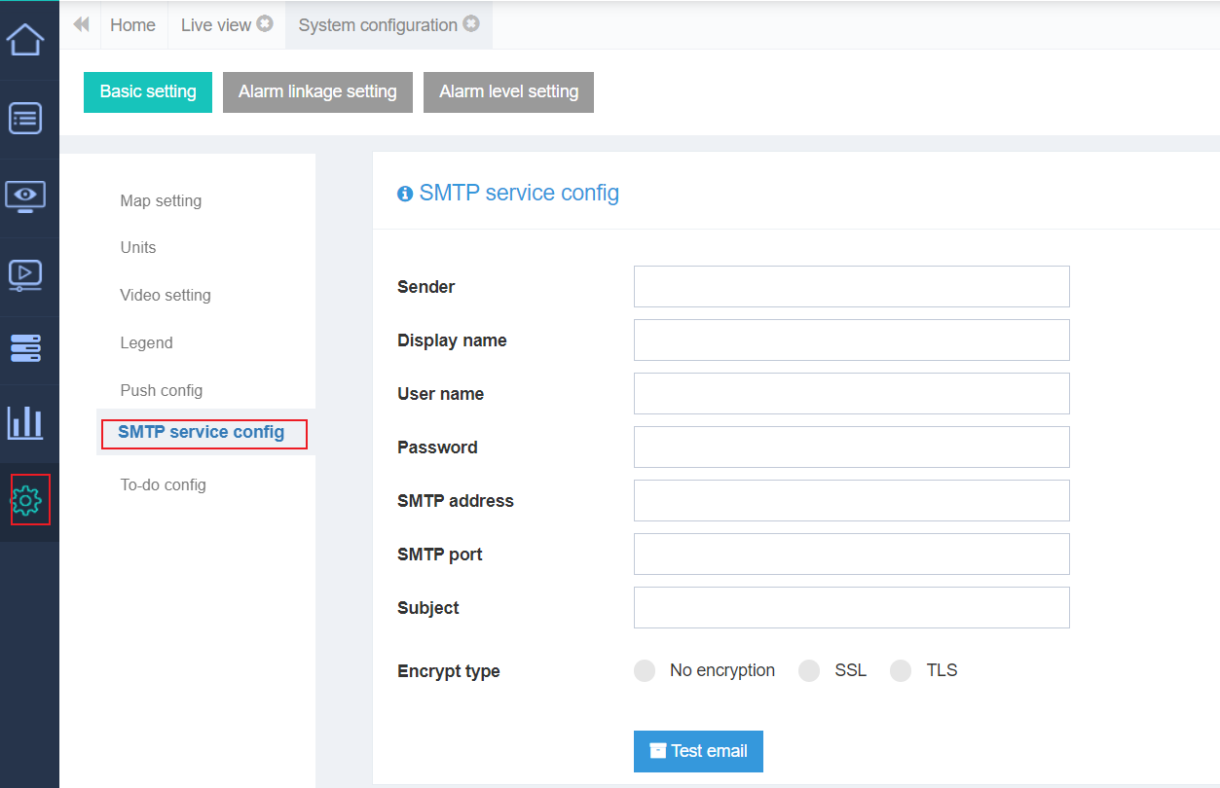Image resolution: width=1220 pixels, height=788 pixels.
Task: Select the SSL encryption radio option
Action: click(809, 671)
